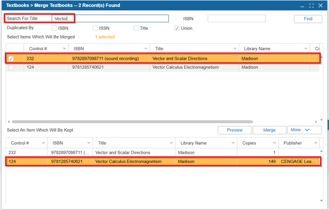Image resolution: width=329 pixels, height=210 pixels.
Task: Open the Publisher column dropdown arrow
Action: 315,143
